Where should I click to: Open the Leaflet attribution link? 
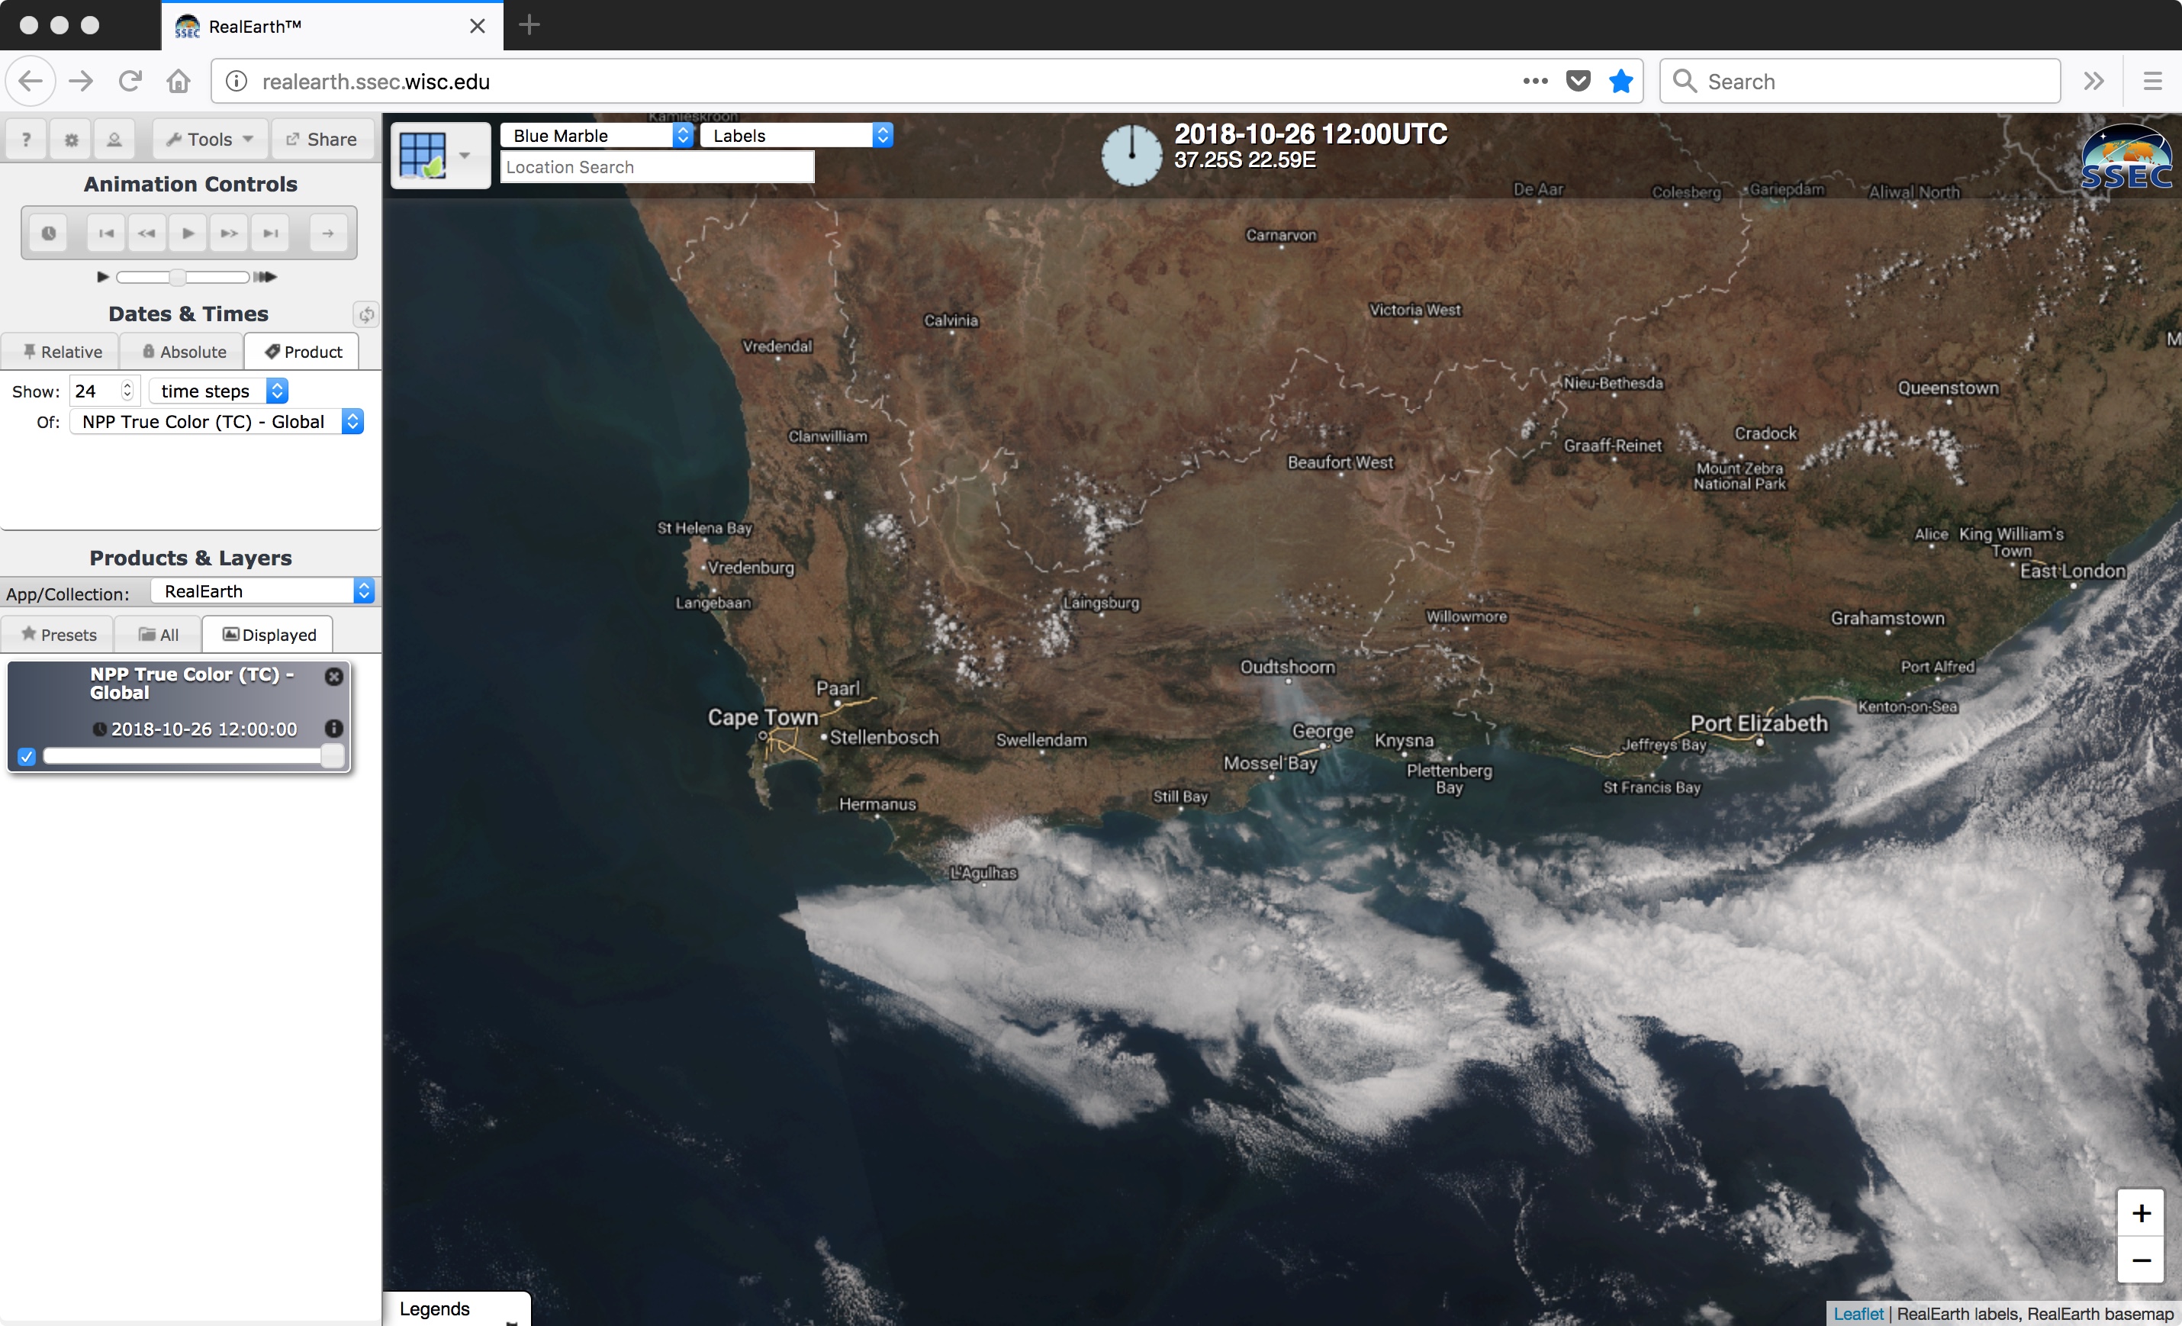(x=1858, y=1314)
